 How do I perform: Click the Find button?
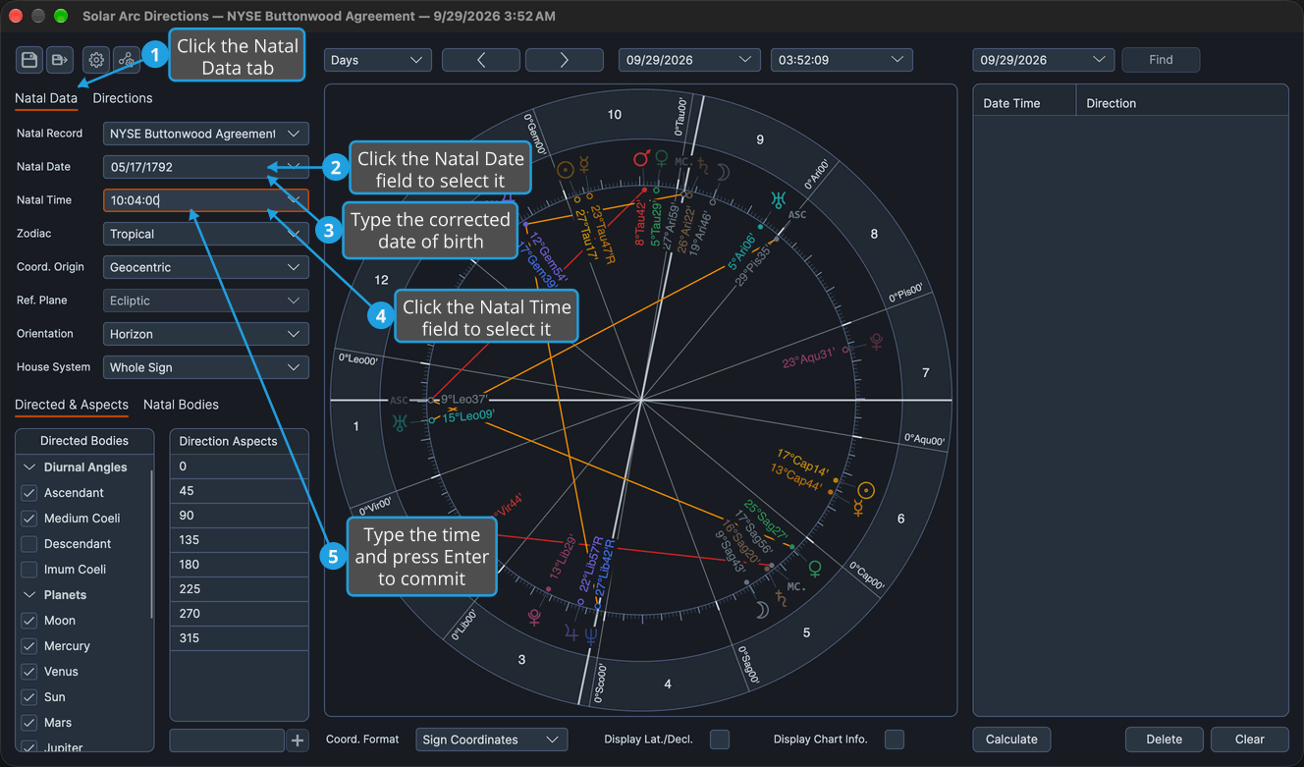(x=1161, y=60)
